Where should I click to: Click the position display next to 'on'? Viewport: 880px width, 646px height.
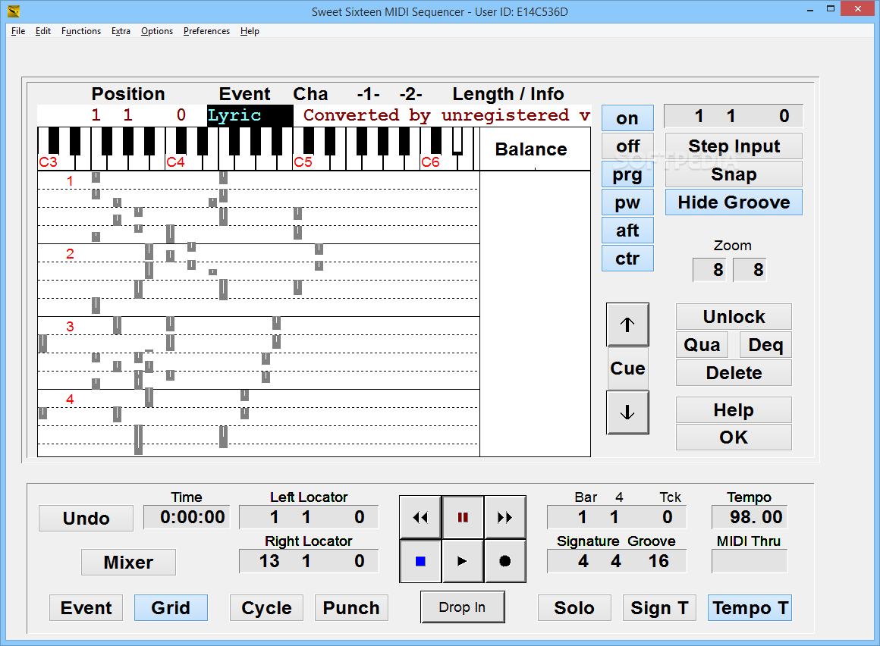[x=733, y=116]
